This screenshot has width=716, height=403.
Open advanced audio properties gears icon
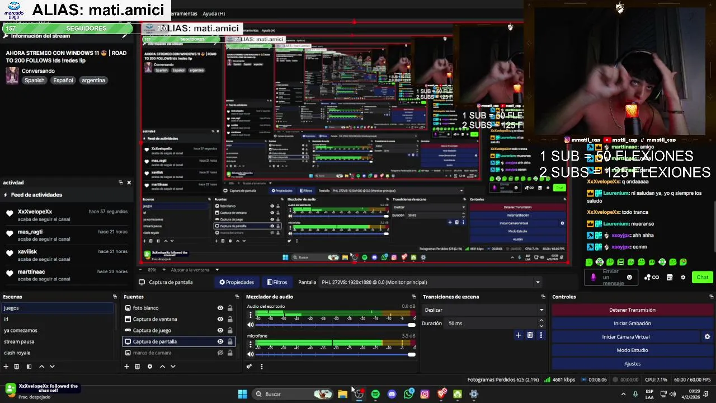(x=249, y=367)
